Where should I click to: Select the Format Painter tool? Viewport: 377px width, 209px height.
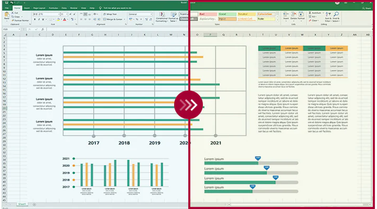click(20, 20)
